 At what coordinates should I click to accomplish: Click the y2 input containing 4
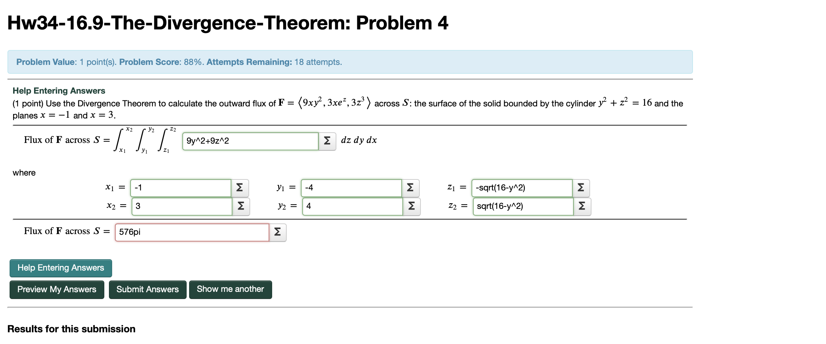tap(351, 206)
